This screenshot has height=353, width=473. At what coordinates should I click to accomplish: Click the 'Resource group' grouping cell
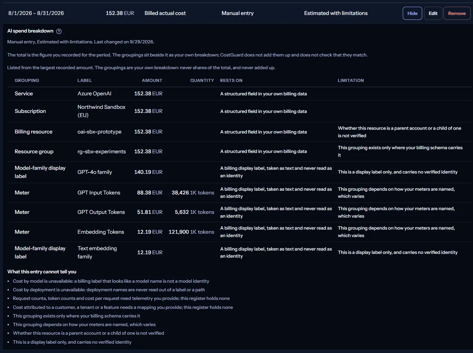(34, 151)
